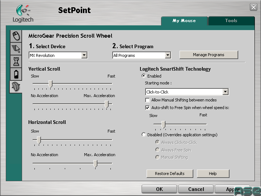
Task: Confirm with the OK button
Action: [159, 189]
